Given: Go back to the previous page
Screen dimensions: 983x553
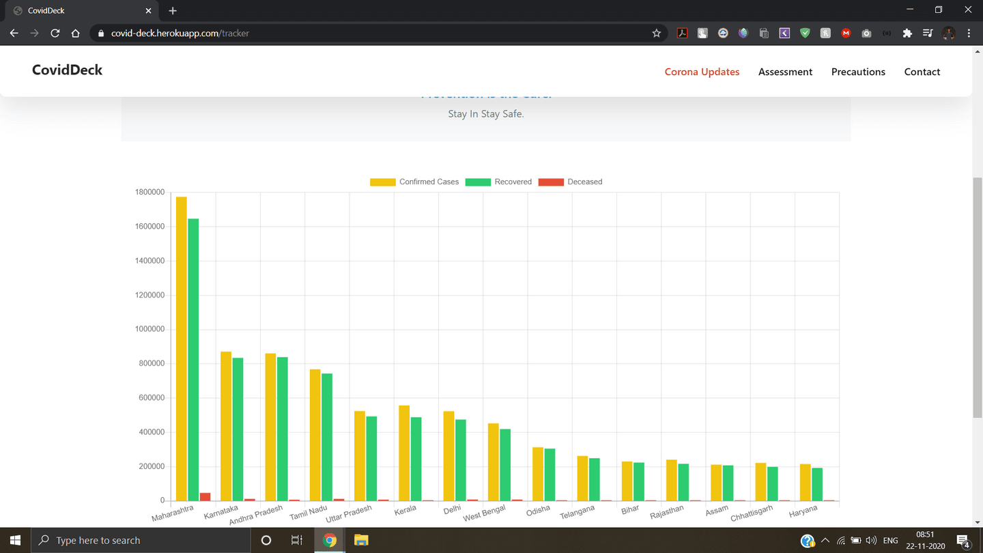Looking at the screenshot, I should [x=14, y=33].
